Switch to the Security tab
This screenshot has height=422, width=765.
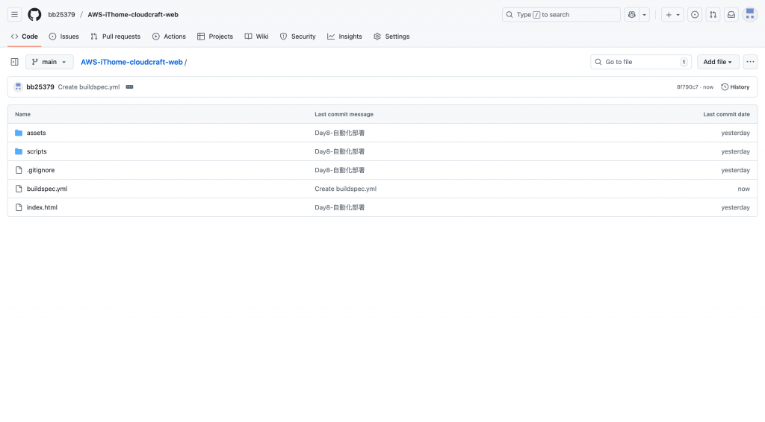click(x=297, y=37)
